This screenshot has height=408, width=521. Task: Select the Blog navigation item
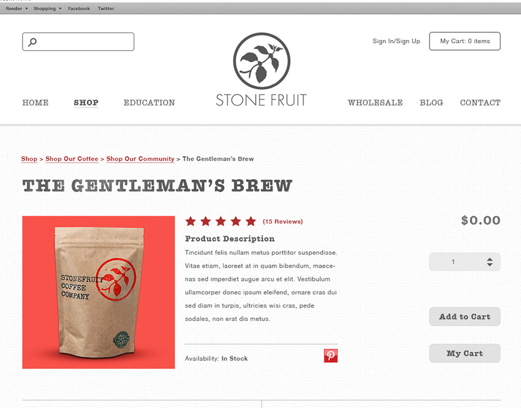click(431, 102)
